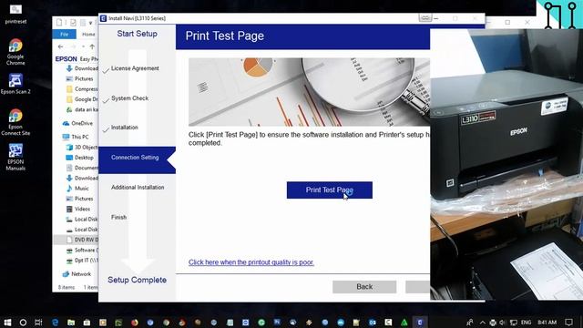Open EPSON Manuals desktop icon
Image resolution: width=583 pixels, height=328 pixels.
click(x=15, y=158)
